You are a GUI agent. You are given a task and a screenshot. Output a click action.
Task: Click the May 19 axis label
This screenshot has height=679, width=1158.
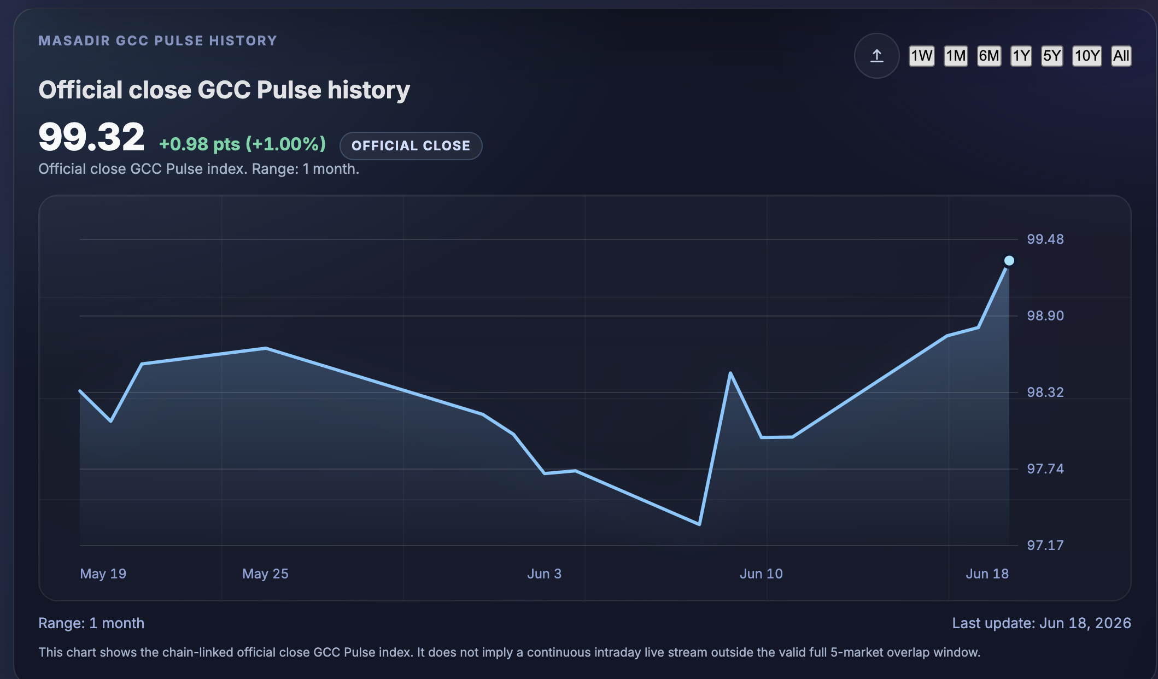pyautogui.click(x=103, y=573)
